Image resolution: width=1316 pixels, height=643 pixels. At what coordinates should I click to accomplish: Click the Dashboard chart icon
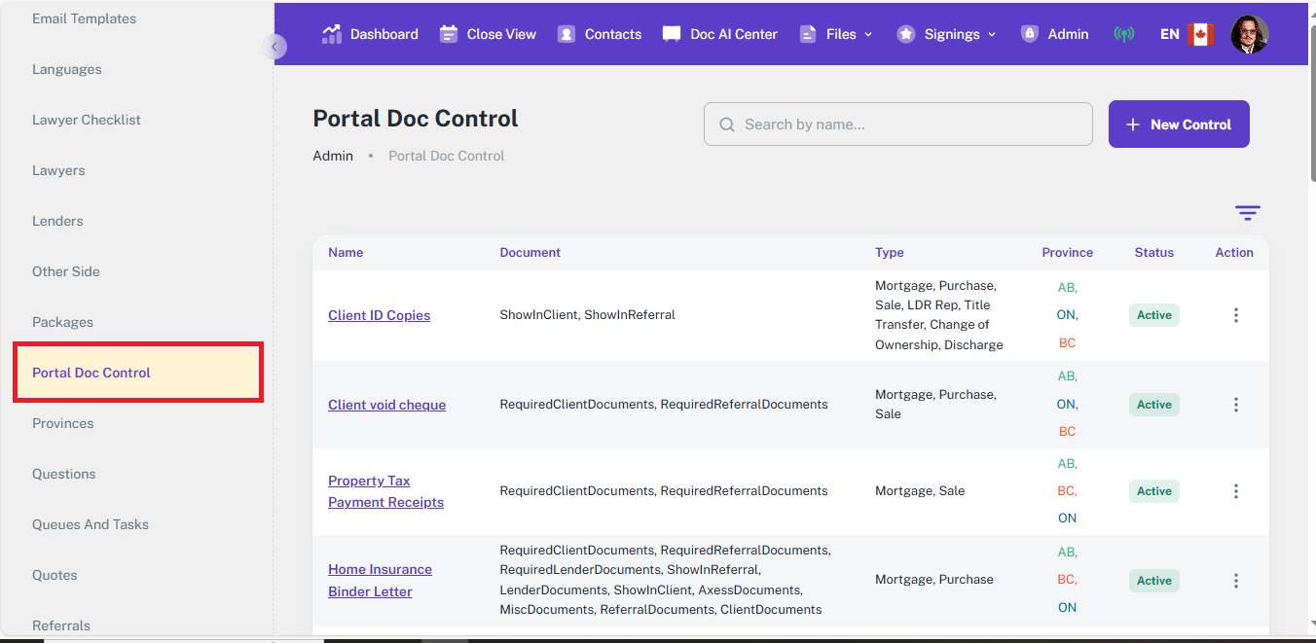pyautogui.click(x=332, y=34)
